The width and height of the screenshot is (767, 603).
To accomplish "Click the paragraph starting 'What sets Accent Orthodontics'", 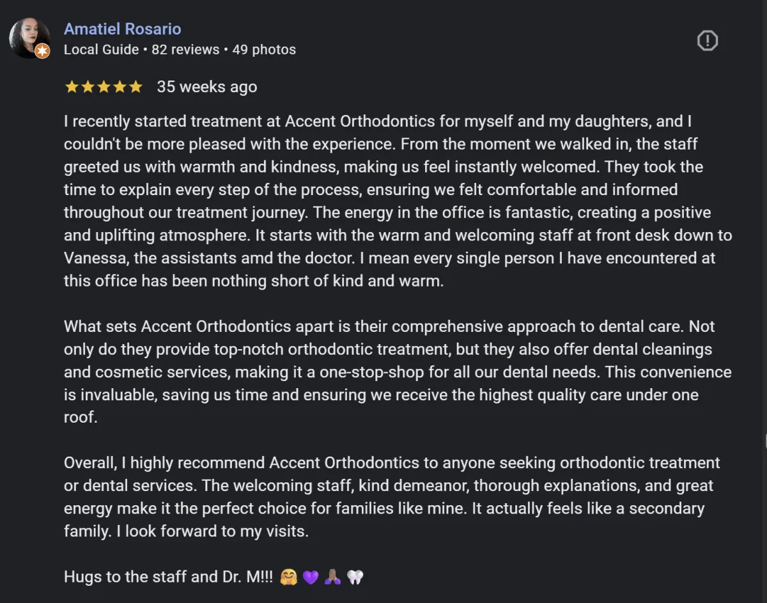I will (x=398, y=372).
